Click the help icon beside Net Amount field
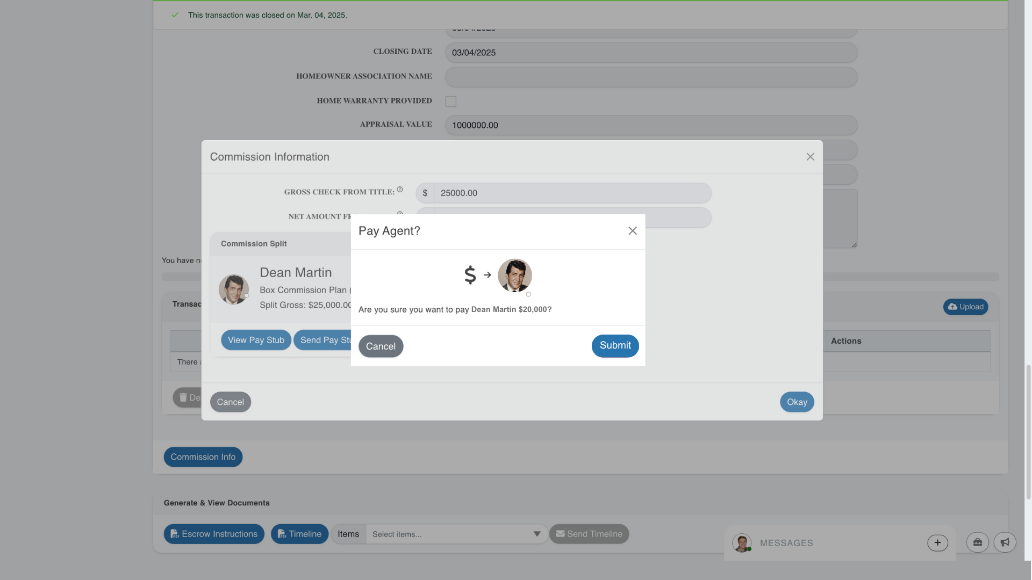 pos(399,214)
